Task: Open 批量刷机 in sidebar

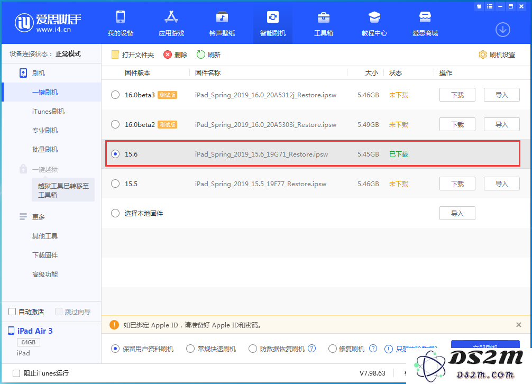Action: pos(45,149)
